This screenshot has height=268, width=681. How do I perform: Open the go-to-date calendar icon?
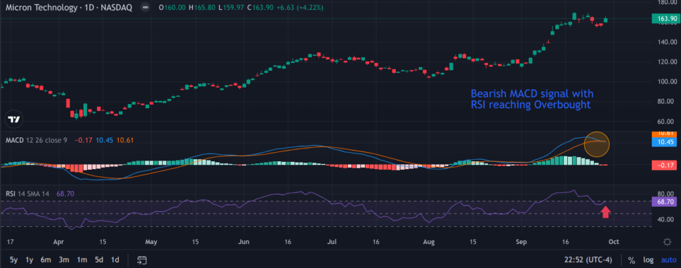tap(142, 260)
